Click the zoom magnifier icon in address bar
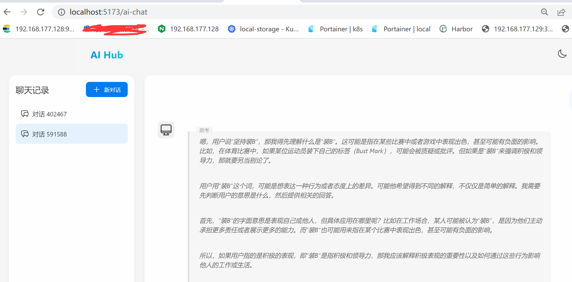This screenshot has height=282, width=572. 544,12
